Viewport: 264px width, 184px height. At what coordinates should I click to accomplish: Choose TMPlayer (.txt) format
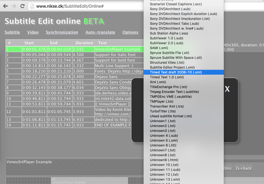(x=184, y=102)
